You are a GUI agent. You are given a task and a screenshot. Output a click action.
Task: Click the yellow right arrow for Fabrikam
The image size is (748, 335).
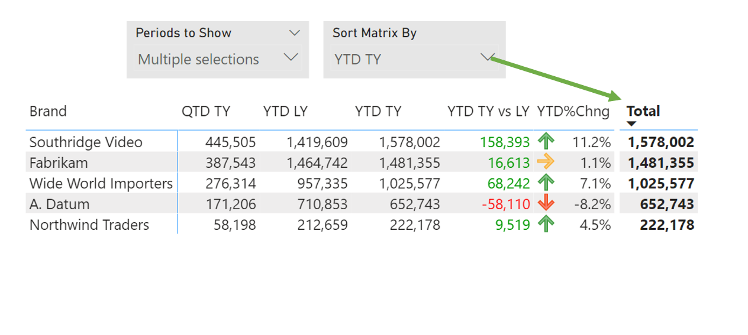click(x=546, y=162)
